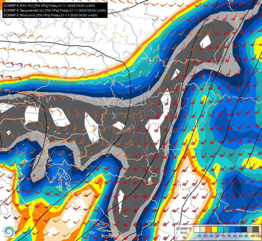Select the yellow 60–65% legend swatch
The image size is (262, 241).
click(x=214, y=229)
